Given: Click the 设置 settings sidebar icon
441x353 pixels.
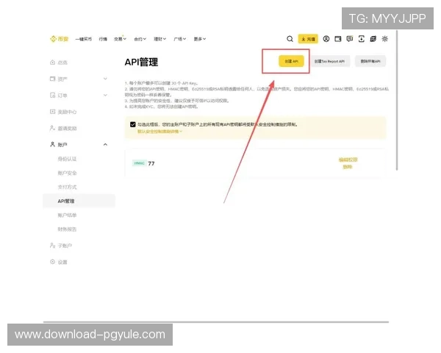Looking at the screenshot, I should pos(52,262).
